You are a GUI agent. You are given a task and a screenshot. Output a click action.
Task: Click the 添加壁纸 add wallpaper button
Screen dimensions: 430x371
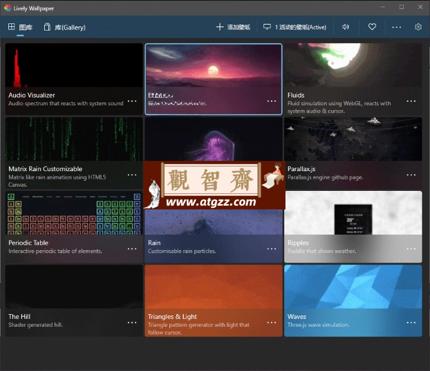click(x=233, y=27)
